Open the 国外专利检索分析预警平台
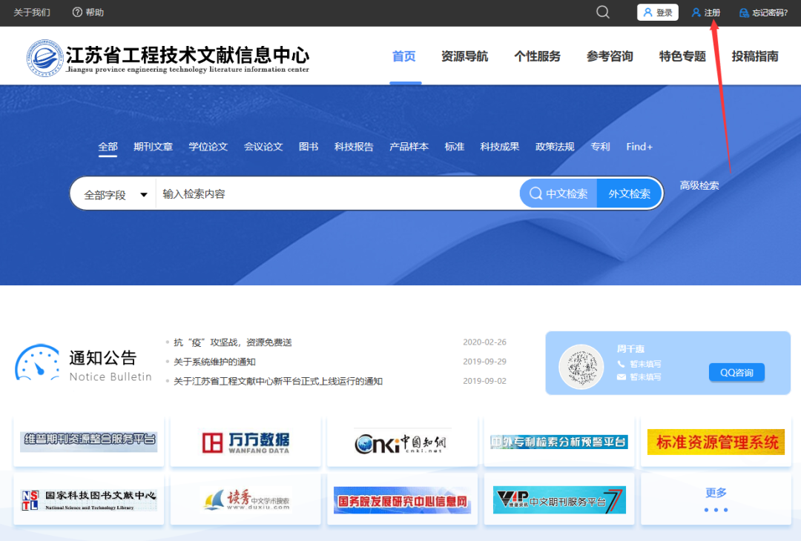Image resolution: width=801 pixels, height=541 pixels. coord(559,440)
